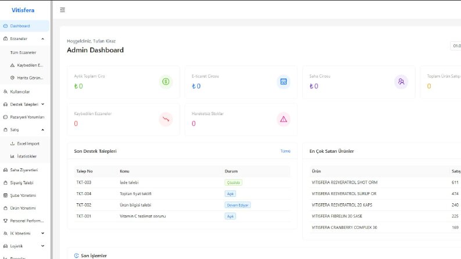The image size is (461, 259).
Task: Click the Hareketsiz Stoklar warning icon
Action: tap(284, 119)
